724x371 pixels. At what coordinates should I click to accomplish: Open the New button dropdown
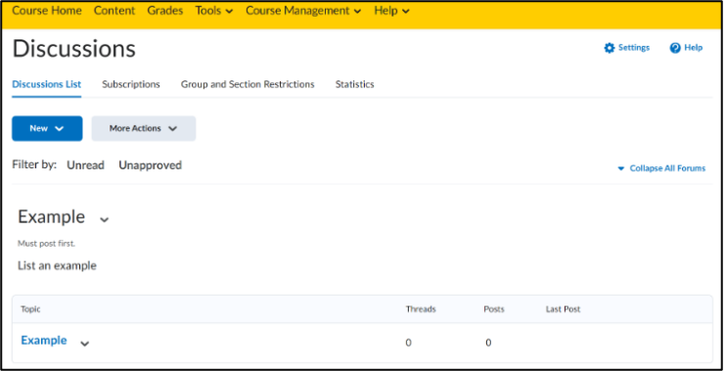[47, 128]
